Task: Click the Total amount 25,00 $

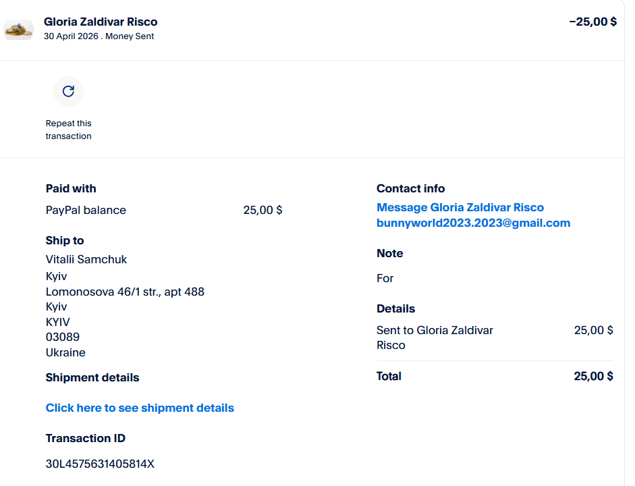Action: tap(593, 376)
